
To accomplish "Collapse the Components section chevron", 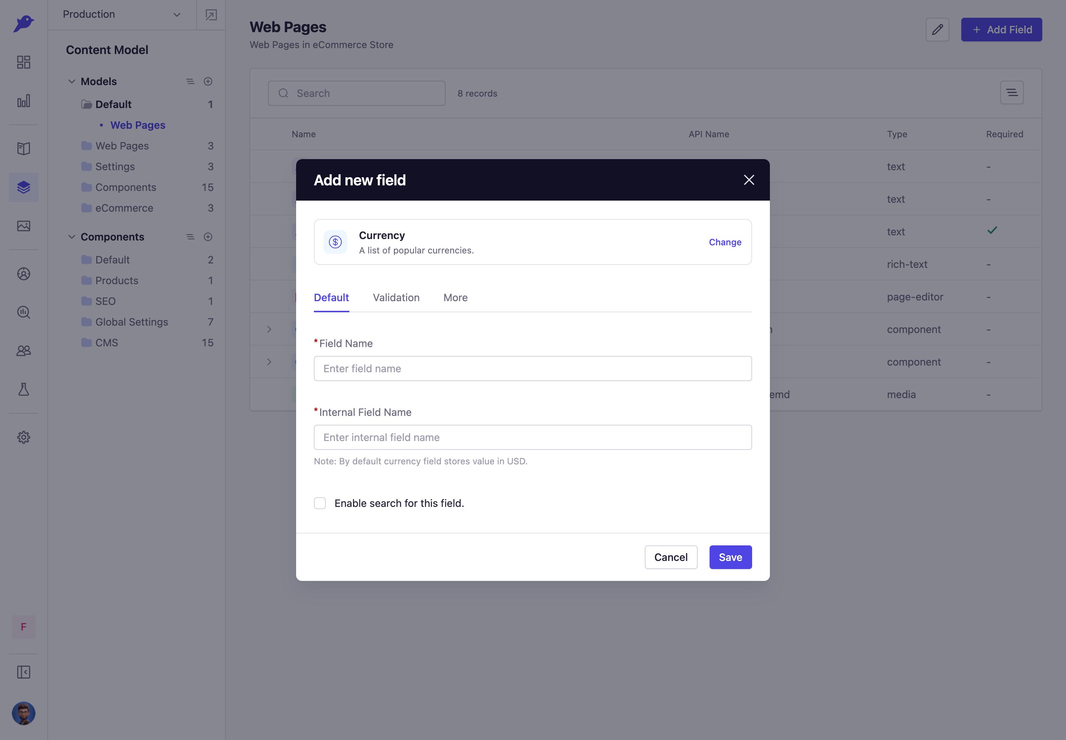I will click(x=72, y=237).
